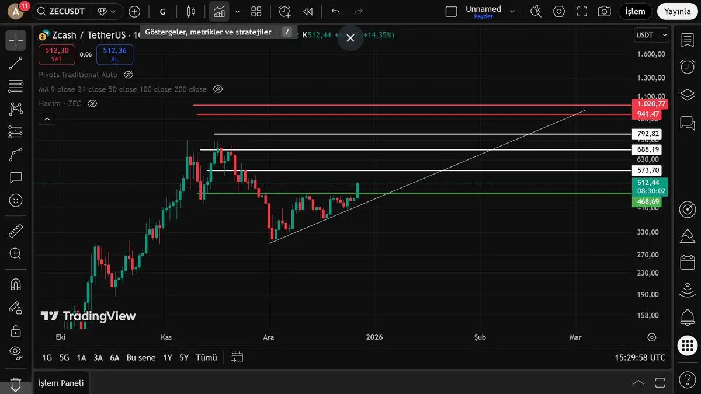Open the forecasting and measurement tools
The width and height of the screenshot is (701, 394).
[16, 132]
